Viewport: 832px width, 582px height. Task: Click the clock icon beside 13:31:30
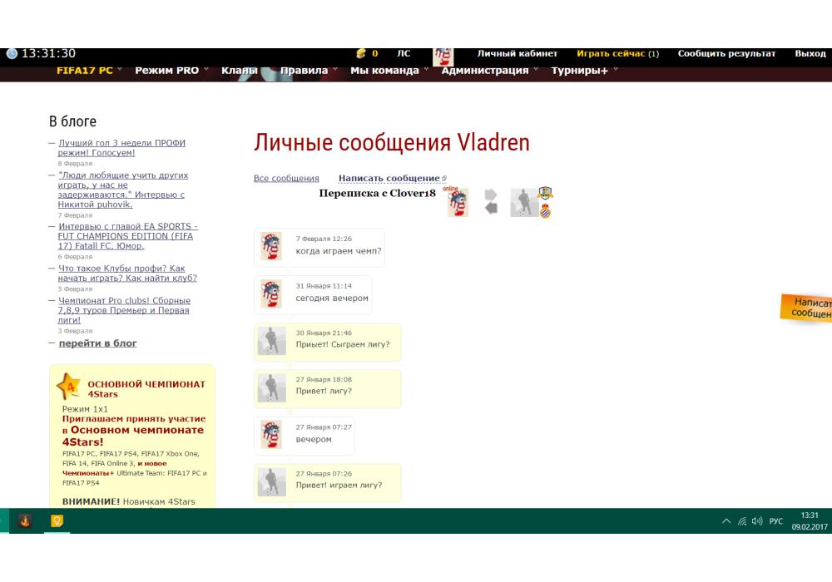click(12, 53)
